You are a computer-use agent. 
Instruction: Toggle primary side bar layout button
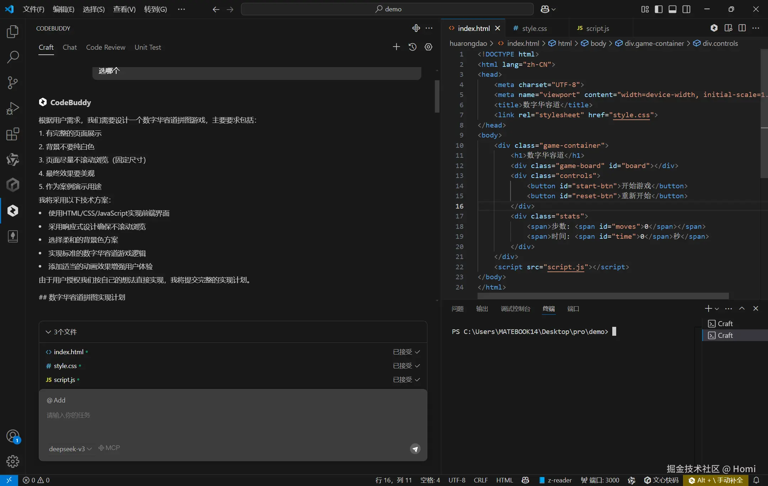(x=658, y=9)
